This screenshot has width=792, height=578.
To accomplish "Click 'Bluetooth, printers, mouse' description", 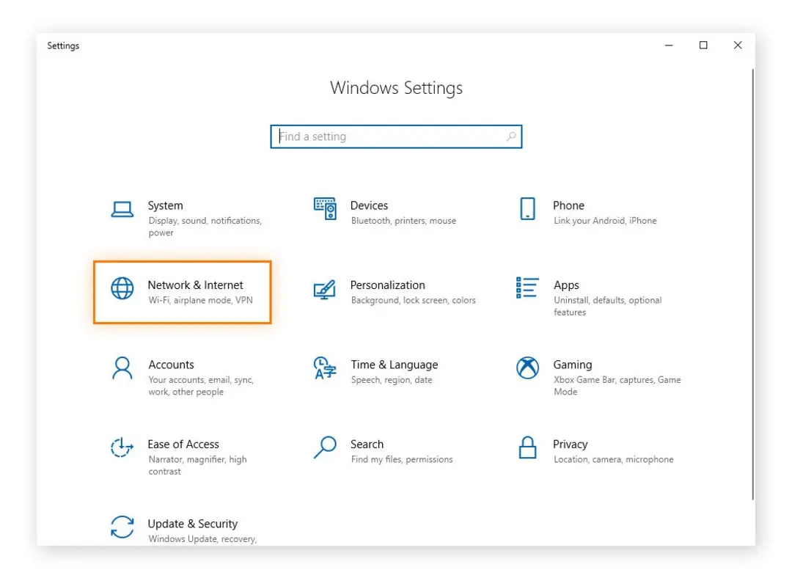I will coord(403,221).
